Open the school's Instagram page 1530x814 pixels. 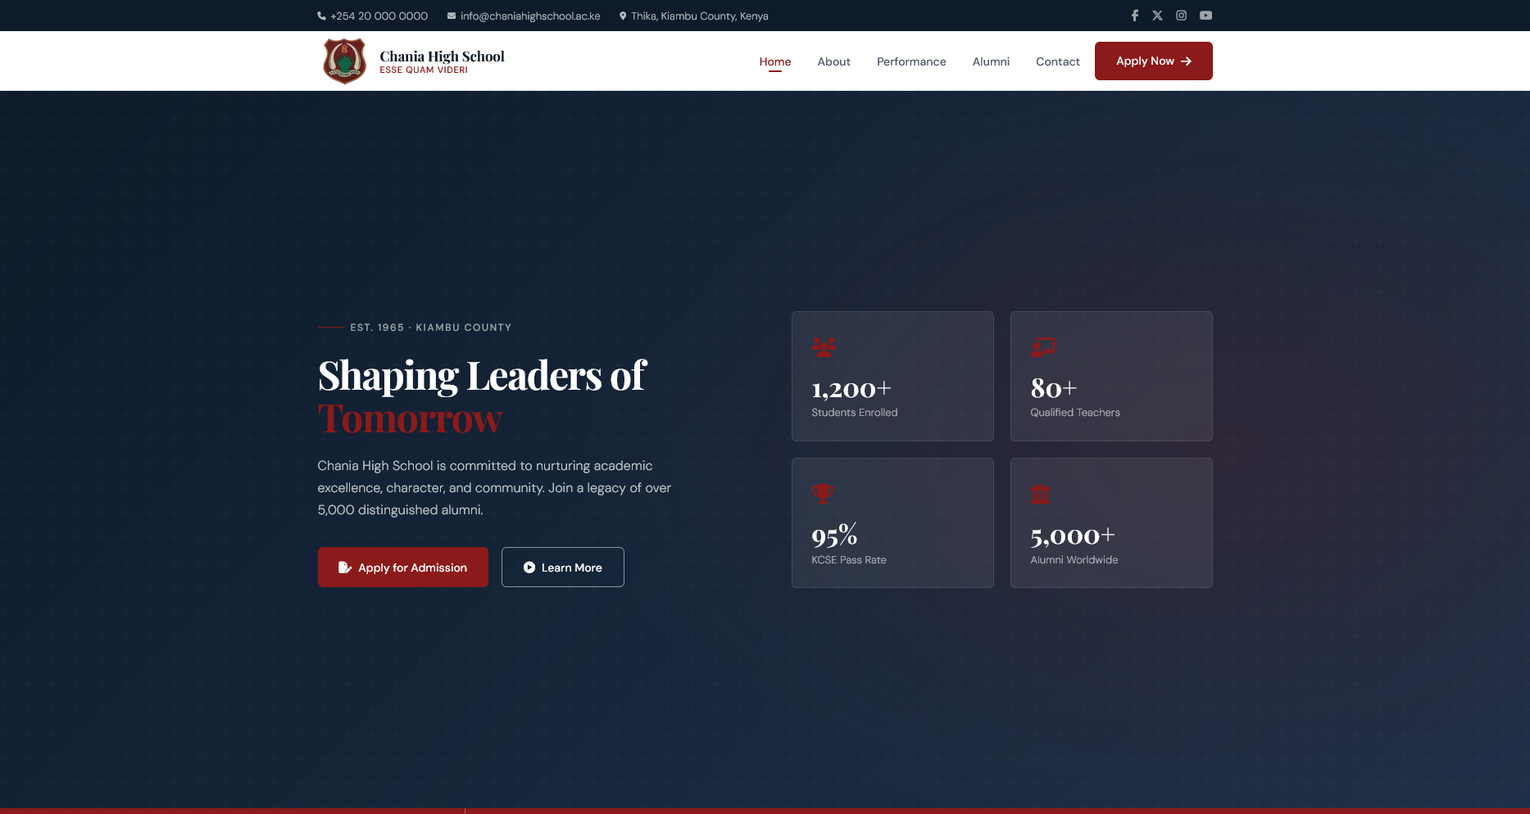pos(1181,15)
